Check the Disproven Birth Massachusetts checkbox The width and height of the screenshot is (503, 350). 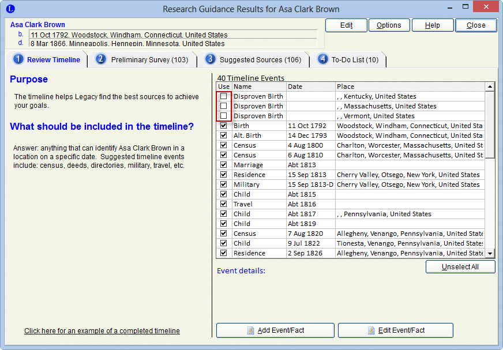[224, 106]
